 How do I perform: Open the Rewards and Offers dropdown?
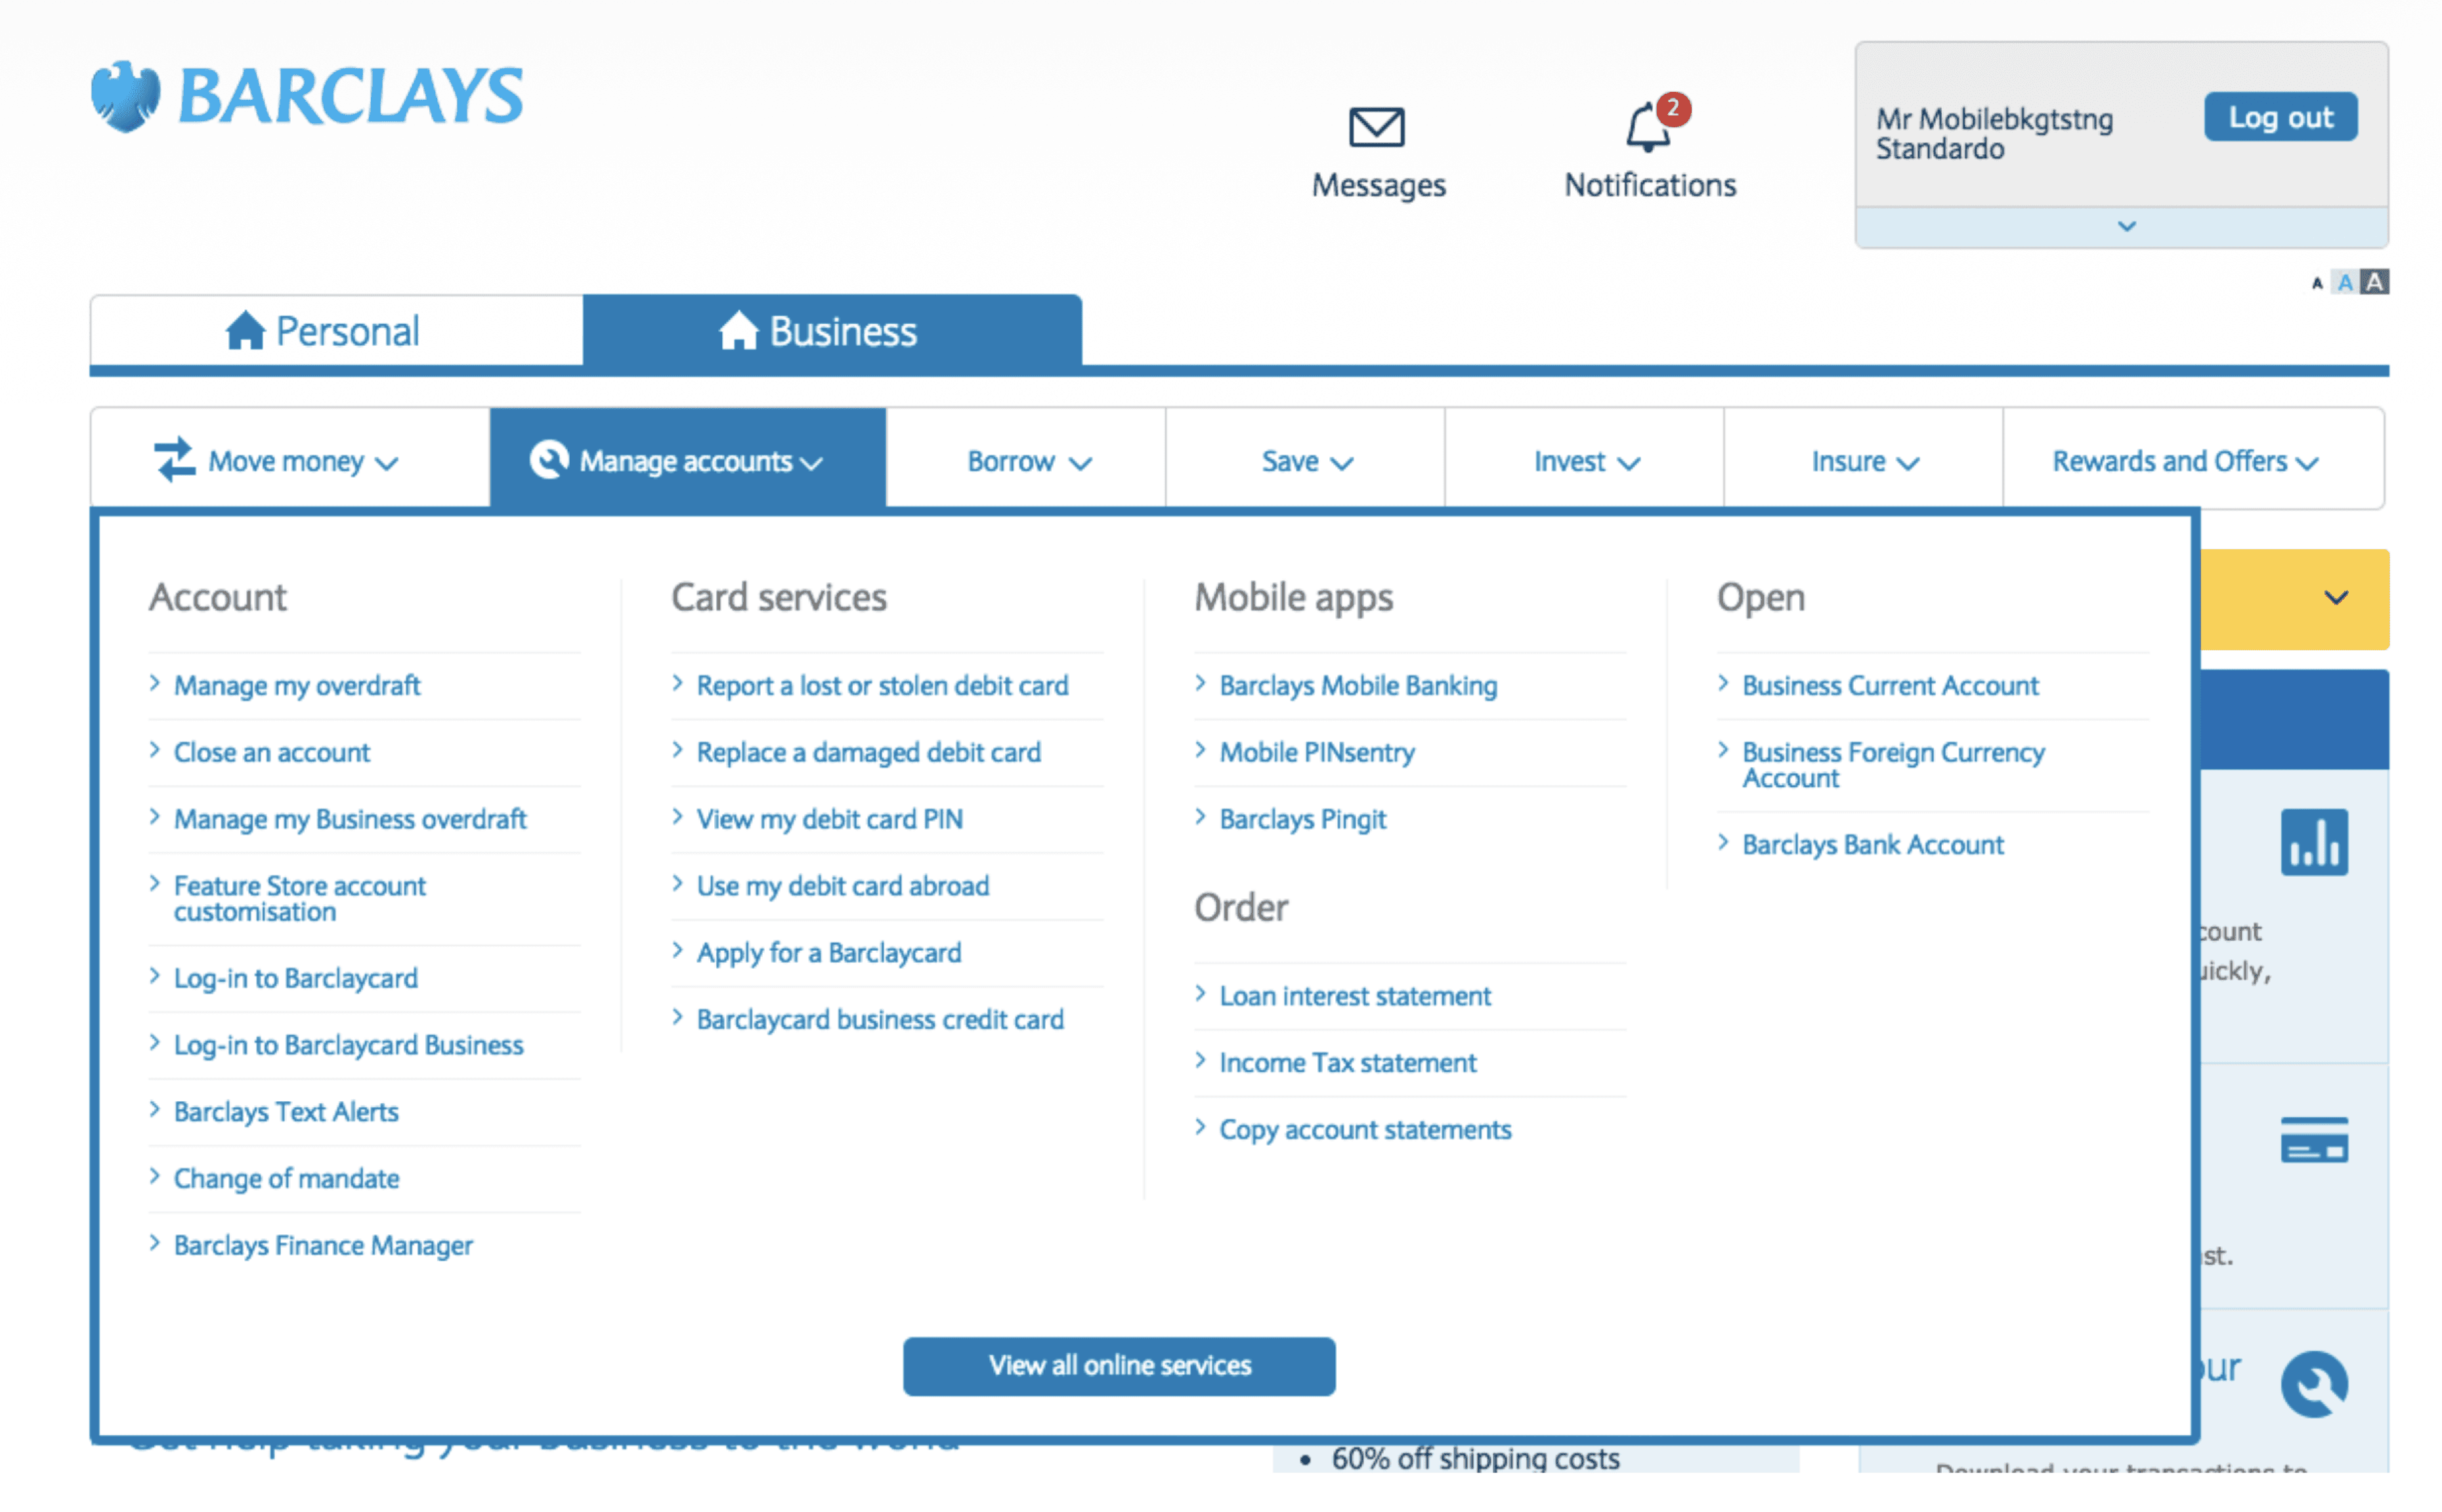[x=2185, y=461]
